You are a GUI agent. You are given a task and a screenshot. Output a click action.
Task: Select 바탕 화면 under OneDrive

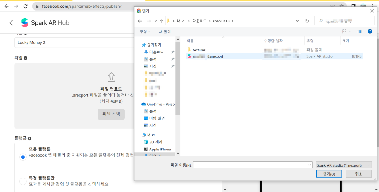pos(157,118)
